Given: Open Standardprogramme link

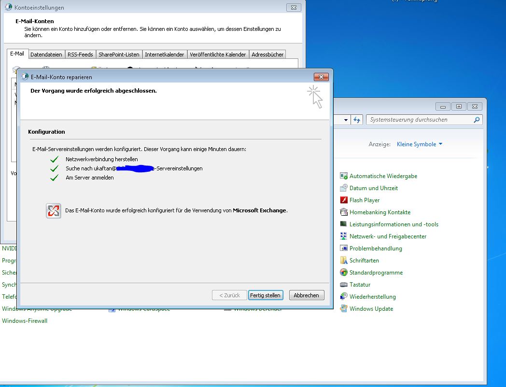Looking at the screenshot, I should tap(376, 273).
